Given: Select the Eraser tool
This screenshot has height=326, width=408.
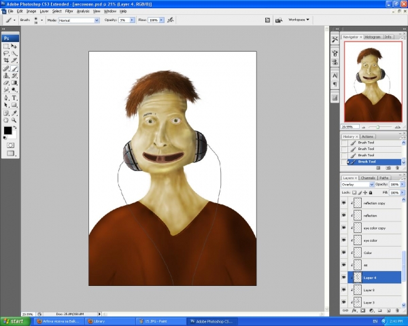Looking at the screenshot, I should [6, 83].
